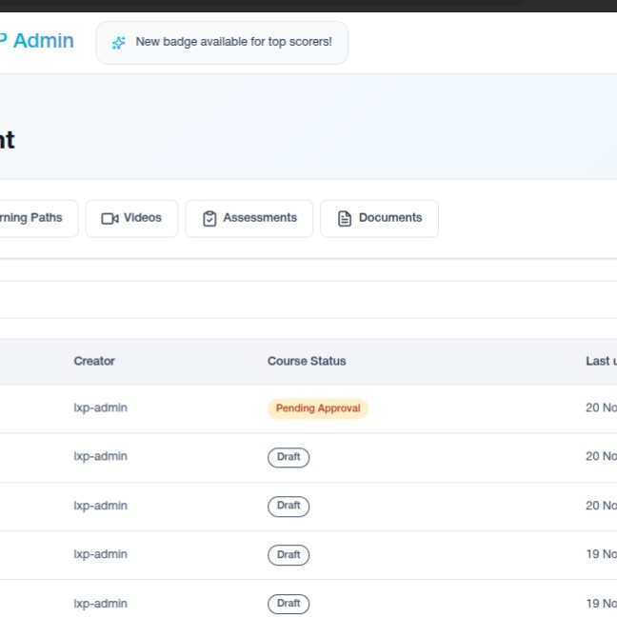Click the clipboard check icon on Assessments tab
This screenshot has height=617, width=617.
(x=209, y=218)
